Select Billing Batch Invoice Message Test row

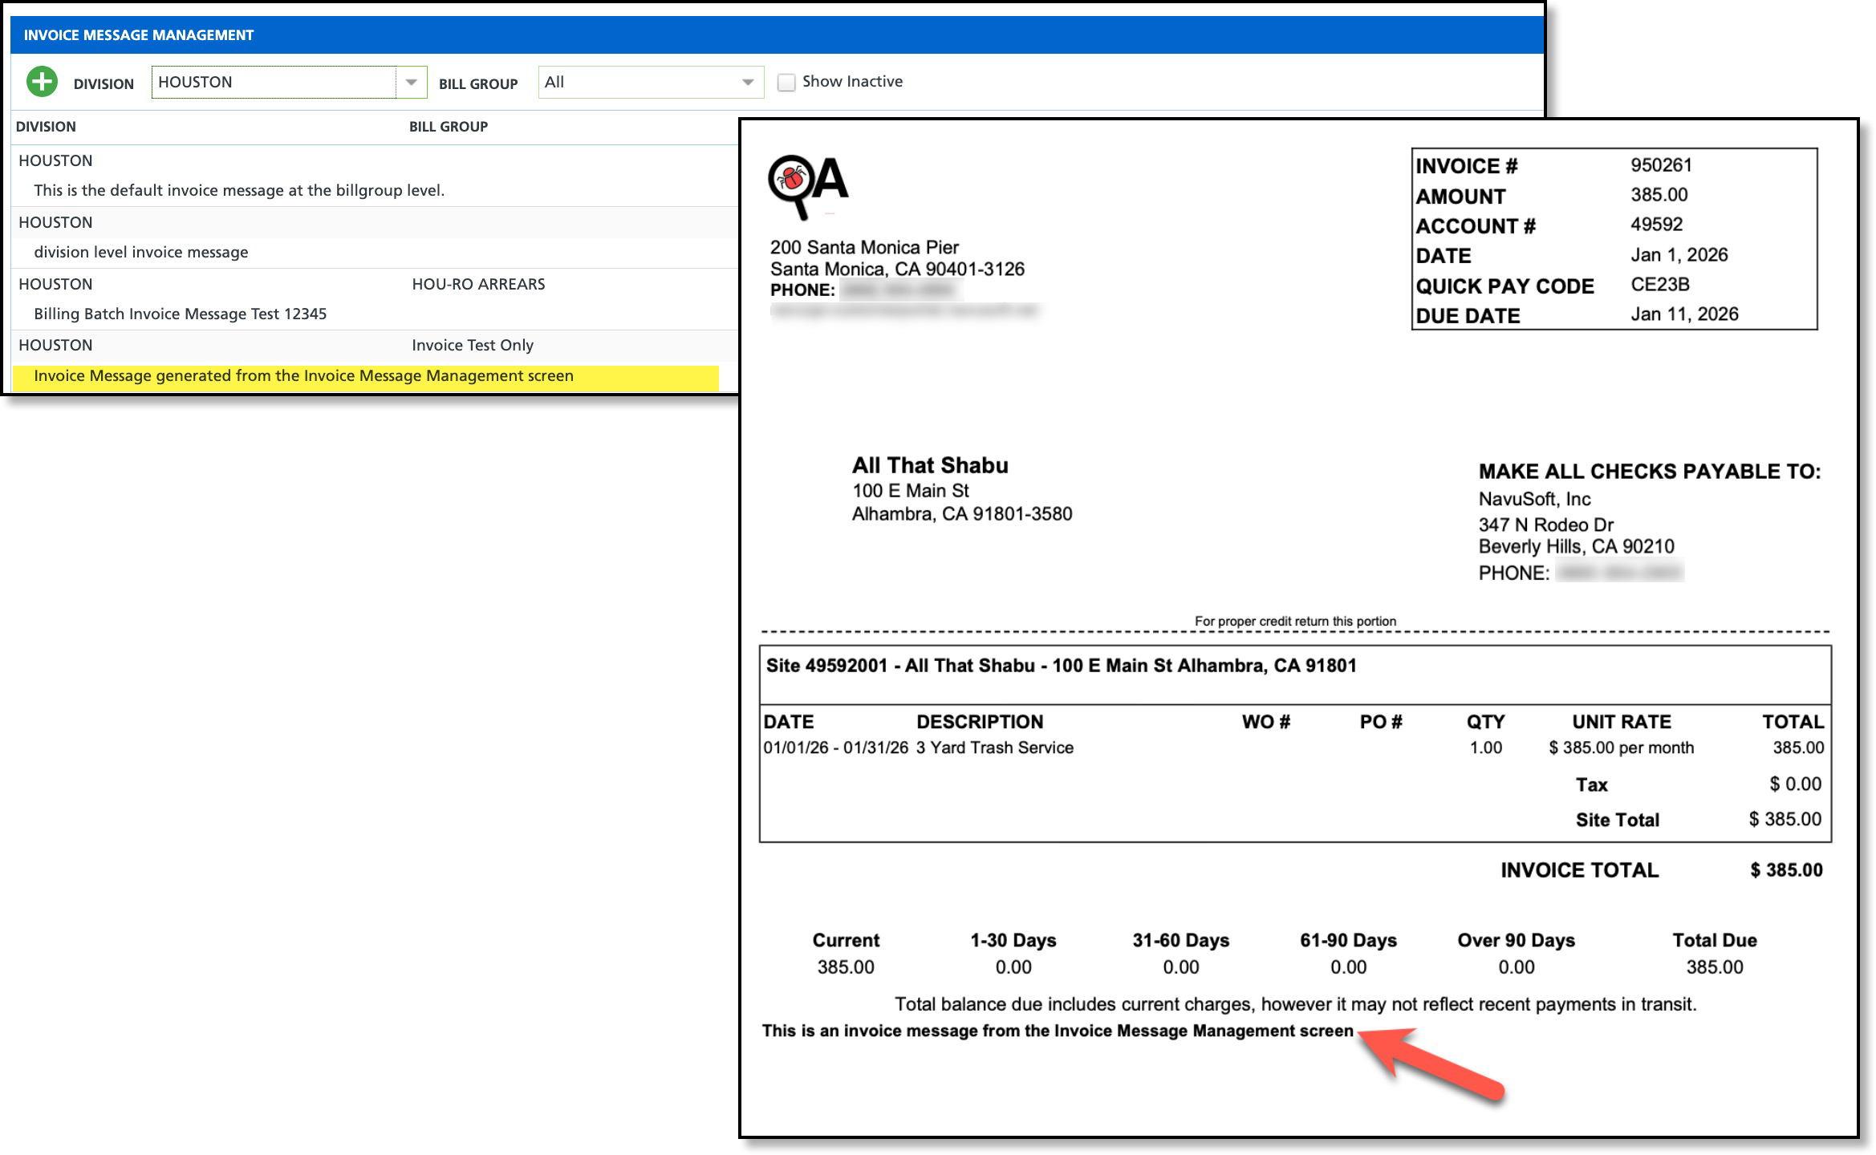point(181,314)
